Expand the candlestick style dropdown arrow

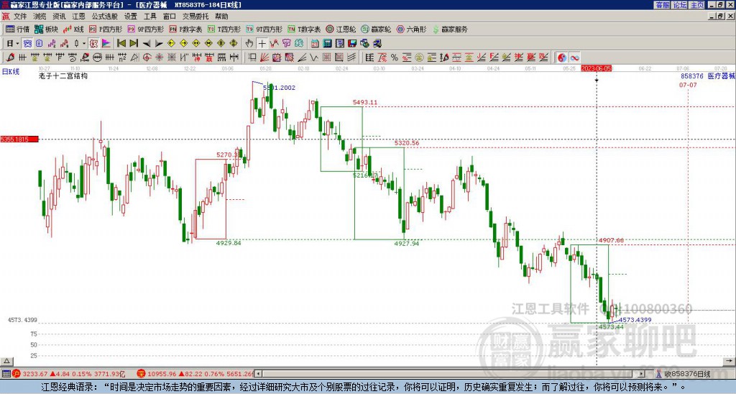tap(84, 44)
